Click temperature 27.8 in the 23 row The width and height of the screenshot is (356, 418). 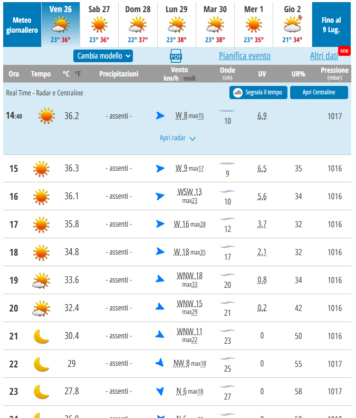click(72, 391)
